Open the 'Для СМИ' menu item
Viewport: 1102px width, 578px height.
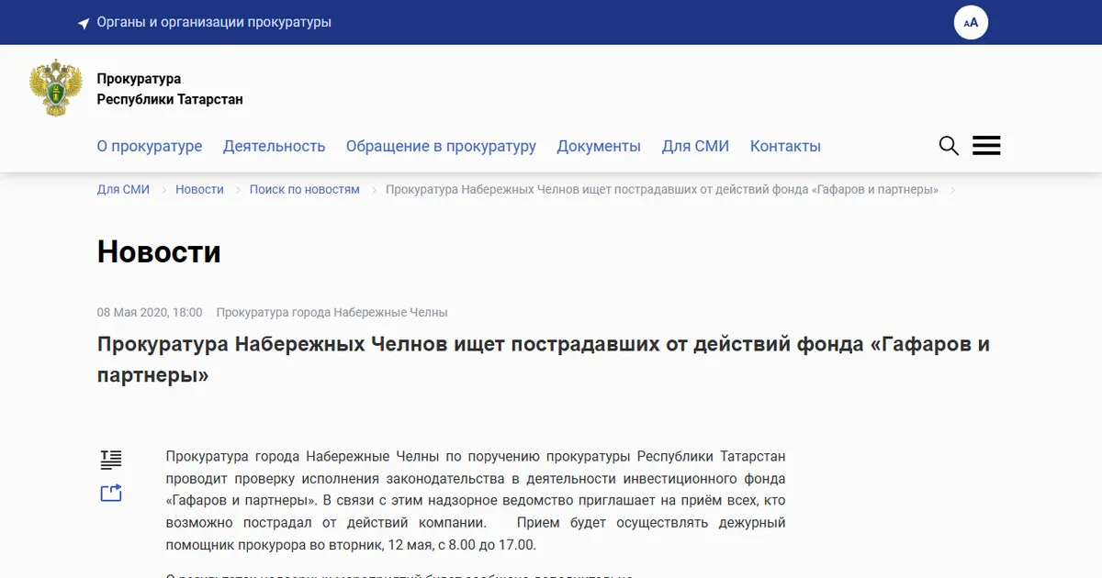point(695,146)
